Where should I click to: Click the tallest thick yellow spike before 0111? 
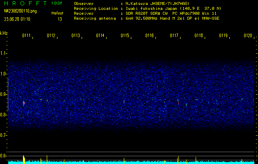click(24, 159)
